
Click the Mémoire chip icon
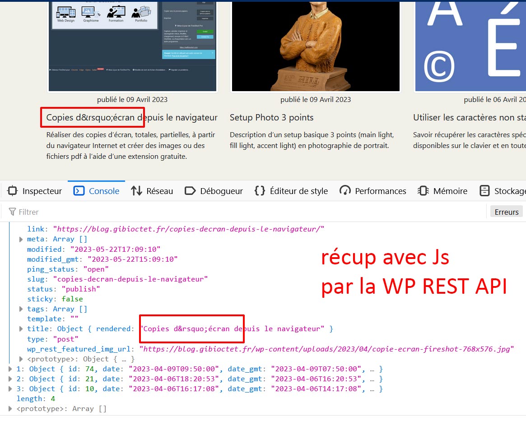(x=423, y=191)
